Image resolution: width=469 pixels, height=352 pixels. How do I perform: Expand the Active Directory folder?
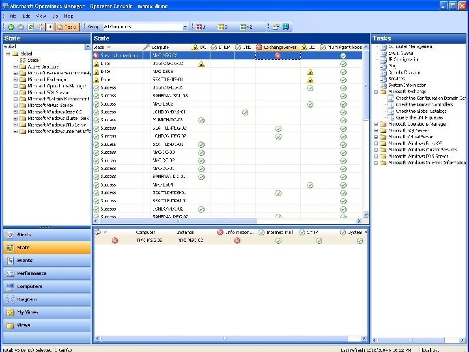[16, 66]
